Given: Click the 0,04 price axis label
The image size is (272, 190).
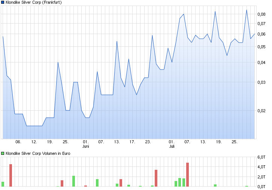Looking at the screenshot, I should click(262, 62).
